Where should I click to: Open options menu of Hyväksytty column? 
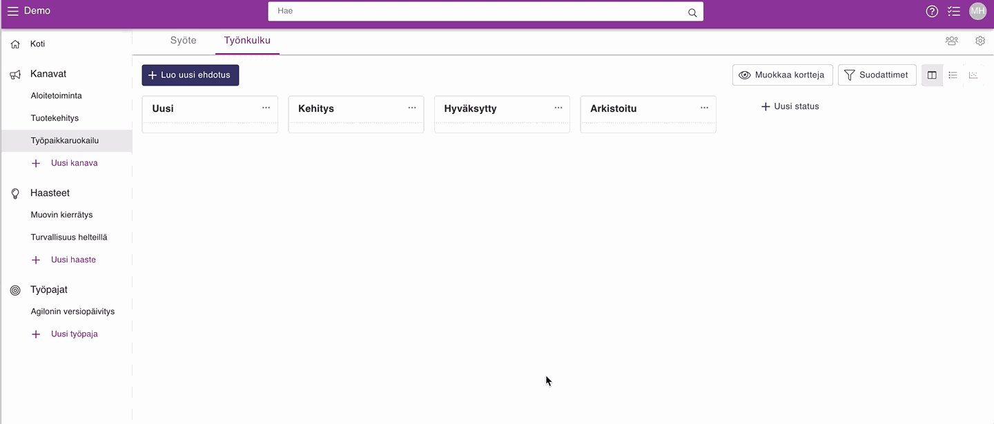point(558,108)
